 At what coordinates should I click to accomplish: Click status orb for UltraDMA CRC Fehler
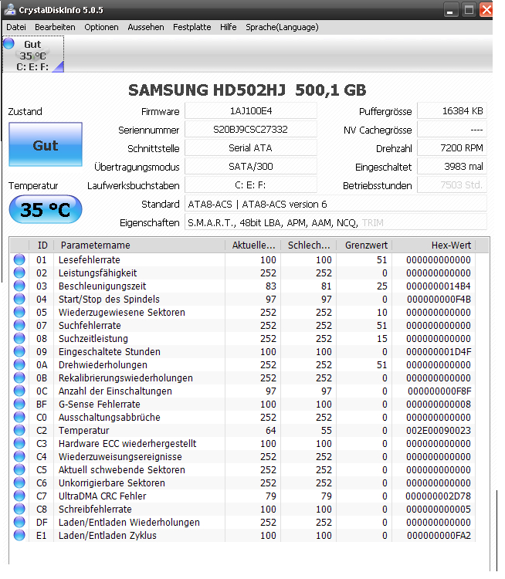pyautogui.click(x=19, y=496)
